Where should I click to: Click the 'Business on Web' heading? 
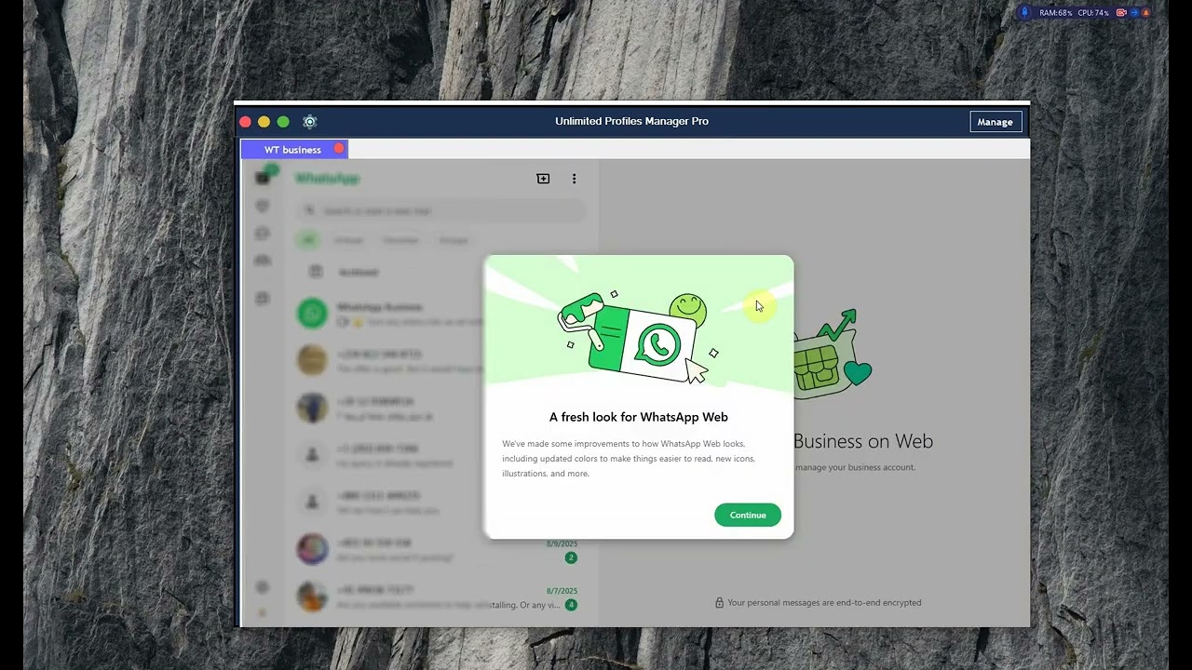tap(863, 441)
